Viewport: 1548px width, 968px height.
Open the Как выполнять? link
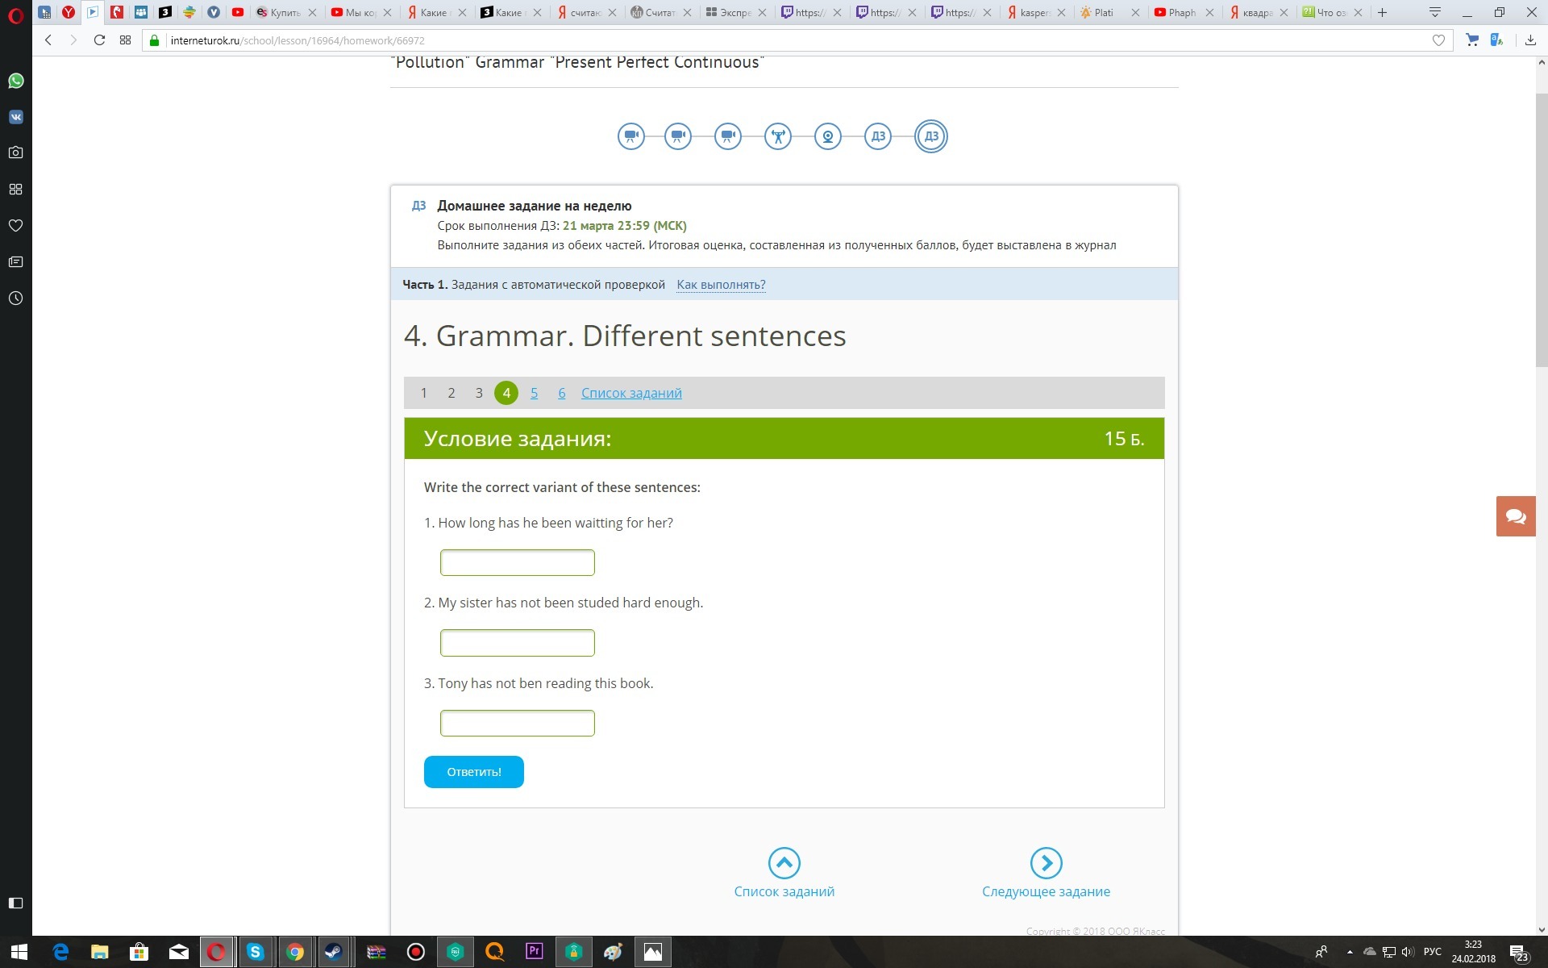[x=721, y=285]
